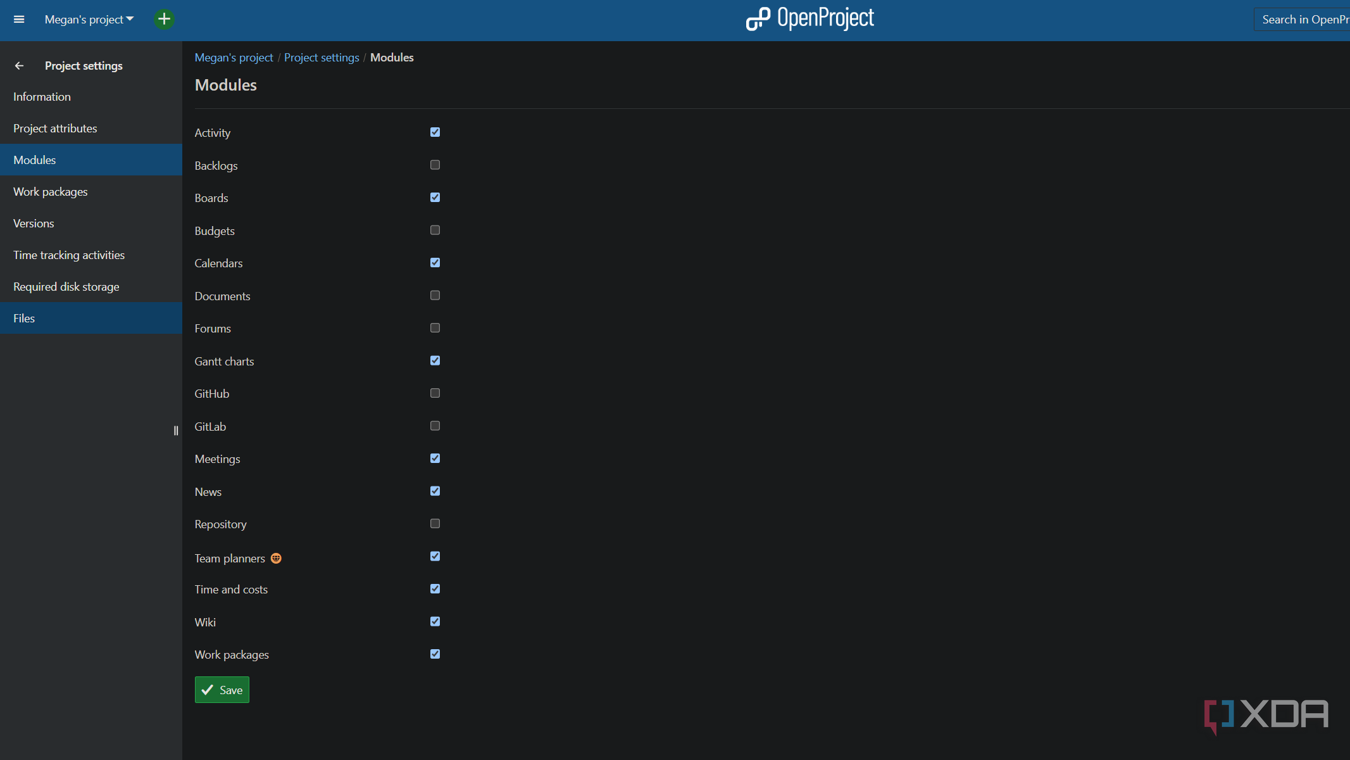The width and height of the screenshot is (1350, 760).
Task: Check the Documents module box
Action: tap(435, 295)
